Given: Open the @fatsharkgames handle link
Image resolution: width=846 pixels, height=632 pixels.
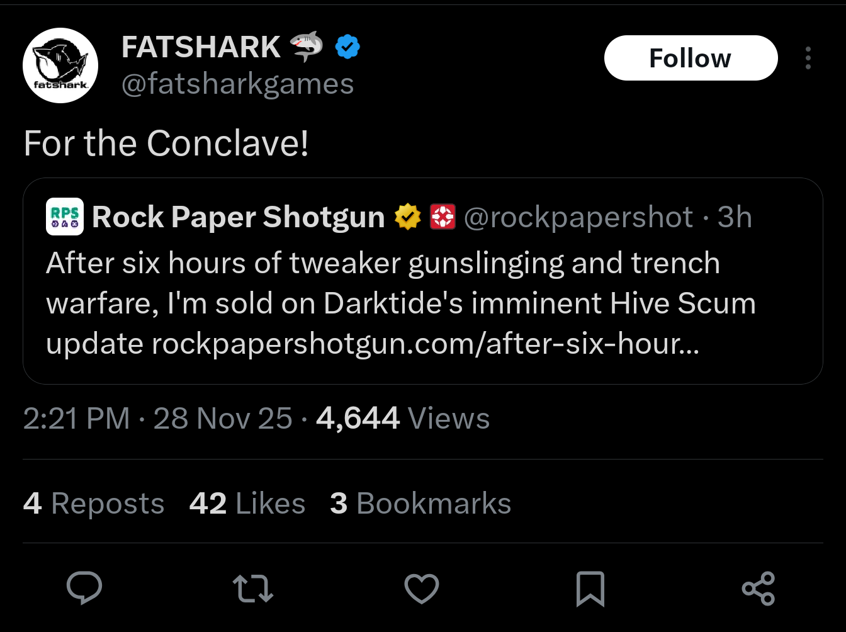Looking at the screenshot, I should pyautogui.click(x=237, y=84).
